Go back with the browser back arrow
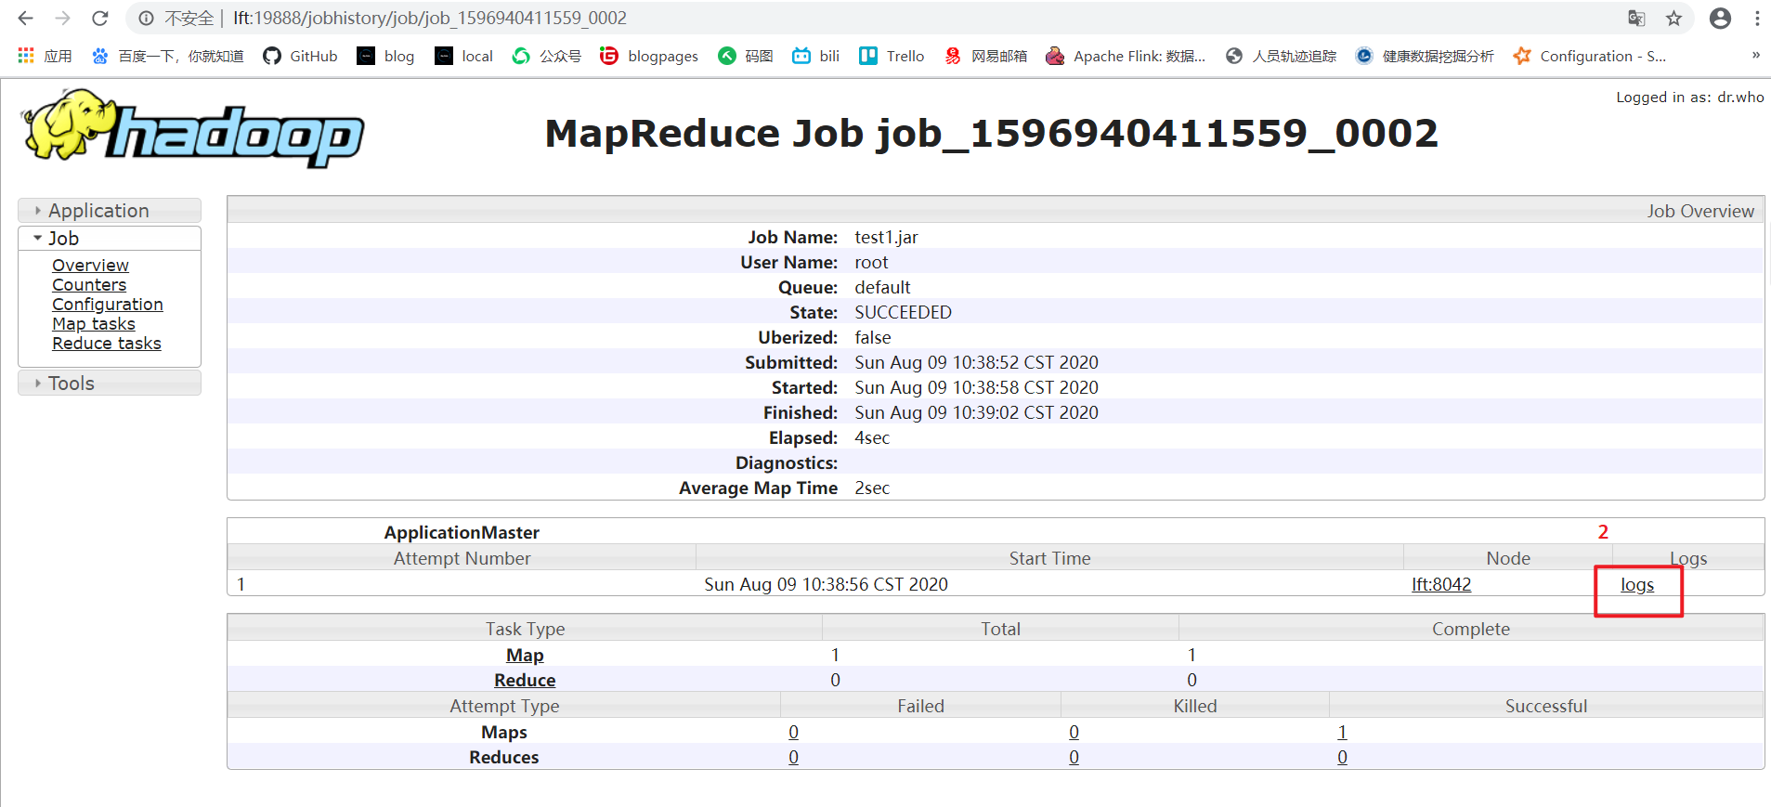 pos(26,19)
